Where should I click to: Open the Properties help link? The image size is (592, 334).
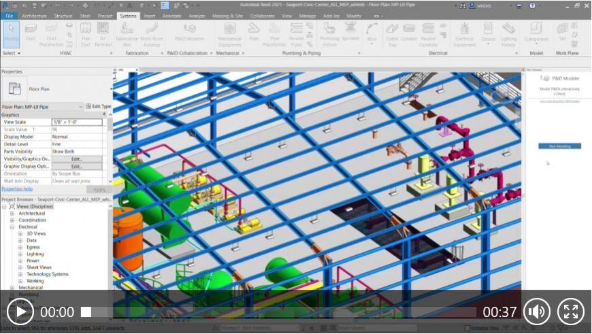[17, 188]
